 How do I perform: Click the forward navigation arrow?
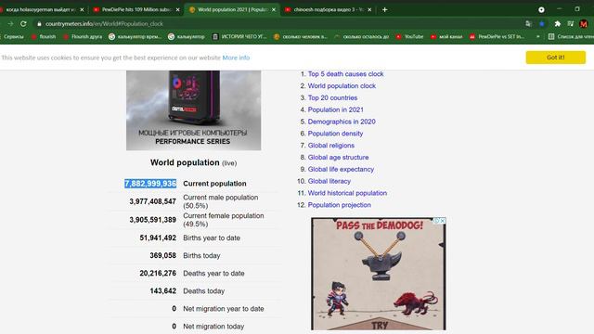(x=10, y=23)
